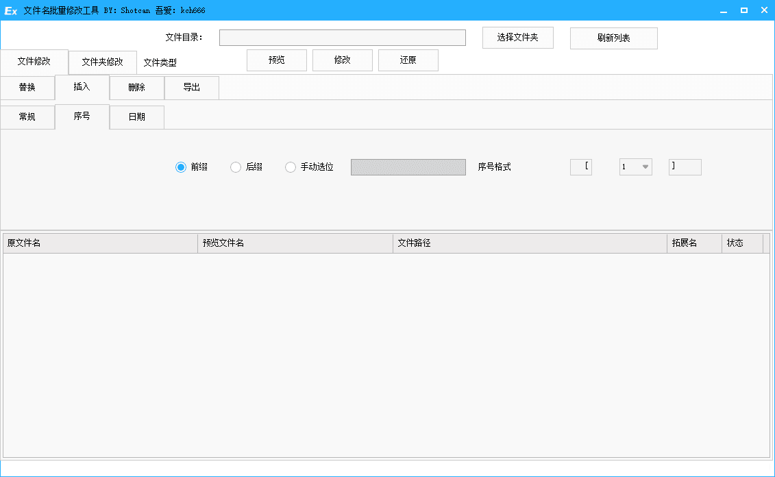Edit the sequence suffix bracket field
Screen dimensions: 775x477
click(685, 167)
